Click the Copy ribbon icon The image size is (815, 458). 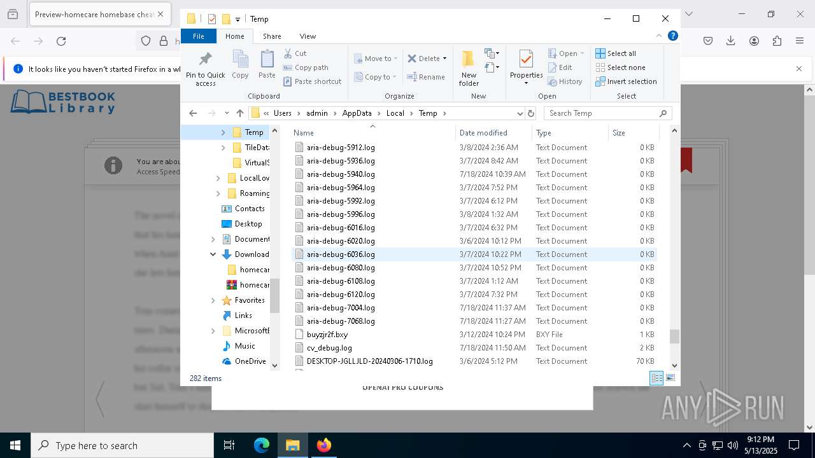coord(240,64)
